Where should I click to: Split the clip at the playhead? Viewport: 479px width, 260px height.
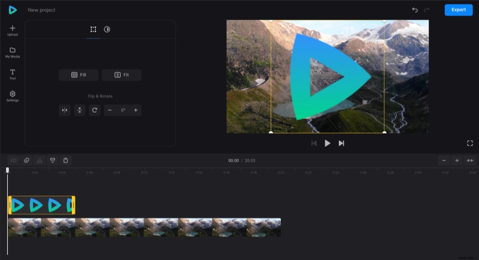point(13,161)
